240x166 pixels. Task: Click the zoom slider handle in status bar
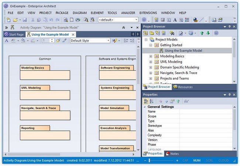(149, 160)
